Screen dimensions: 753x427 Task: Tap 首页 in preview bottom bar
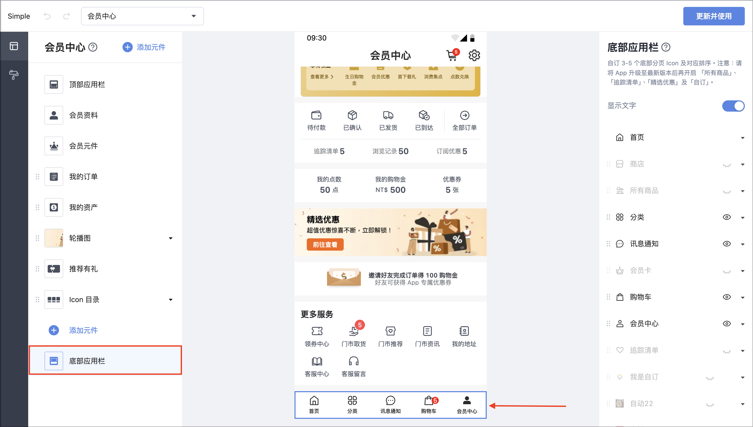point(314,405)
